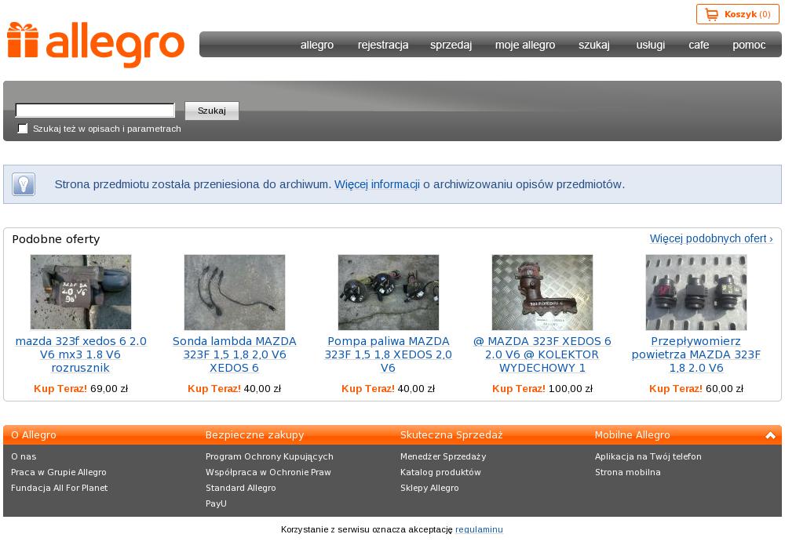This screenshot has height=545, width=785.
Task: Open the rejestracja menu item
Action: coord(383,45)
